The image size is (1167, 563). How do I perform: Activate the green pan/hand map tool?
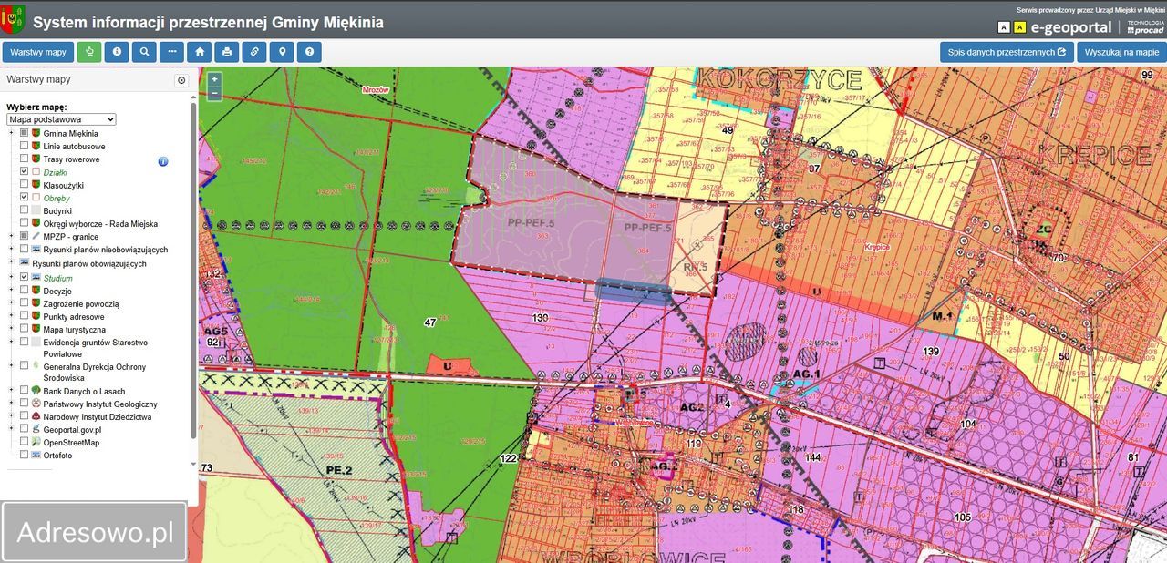click(89, 52)
